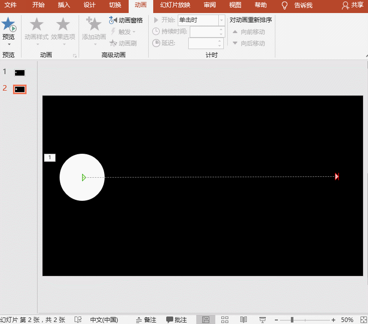Select the Animations tab

point(141,5)
